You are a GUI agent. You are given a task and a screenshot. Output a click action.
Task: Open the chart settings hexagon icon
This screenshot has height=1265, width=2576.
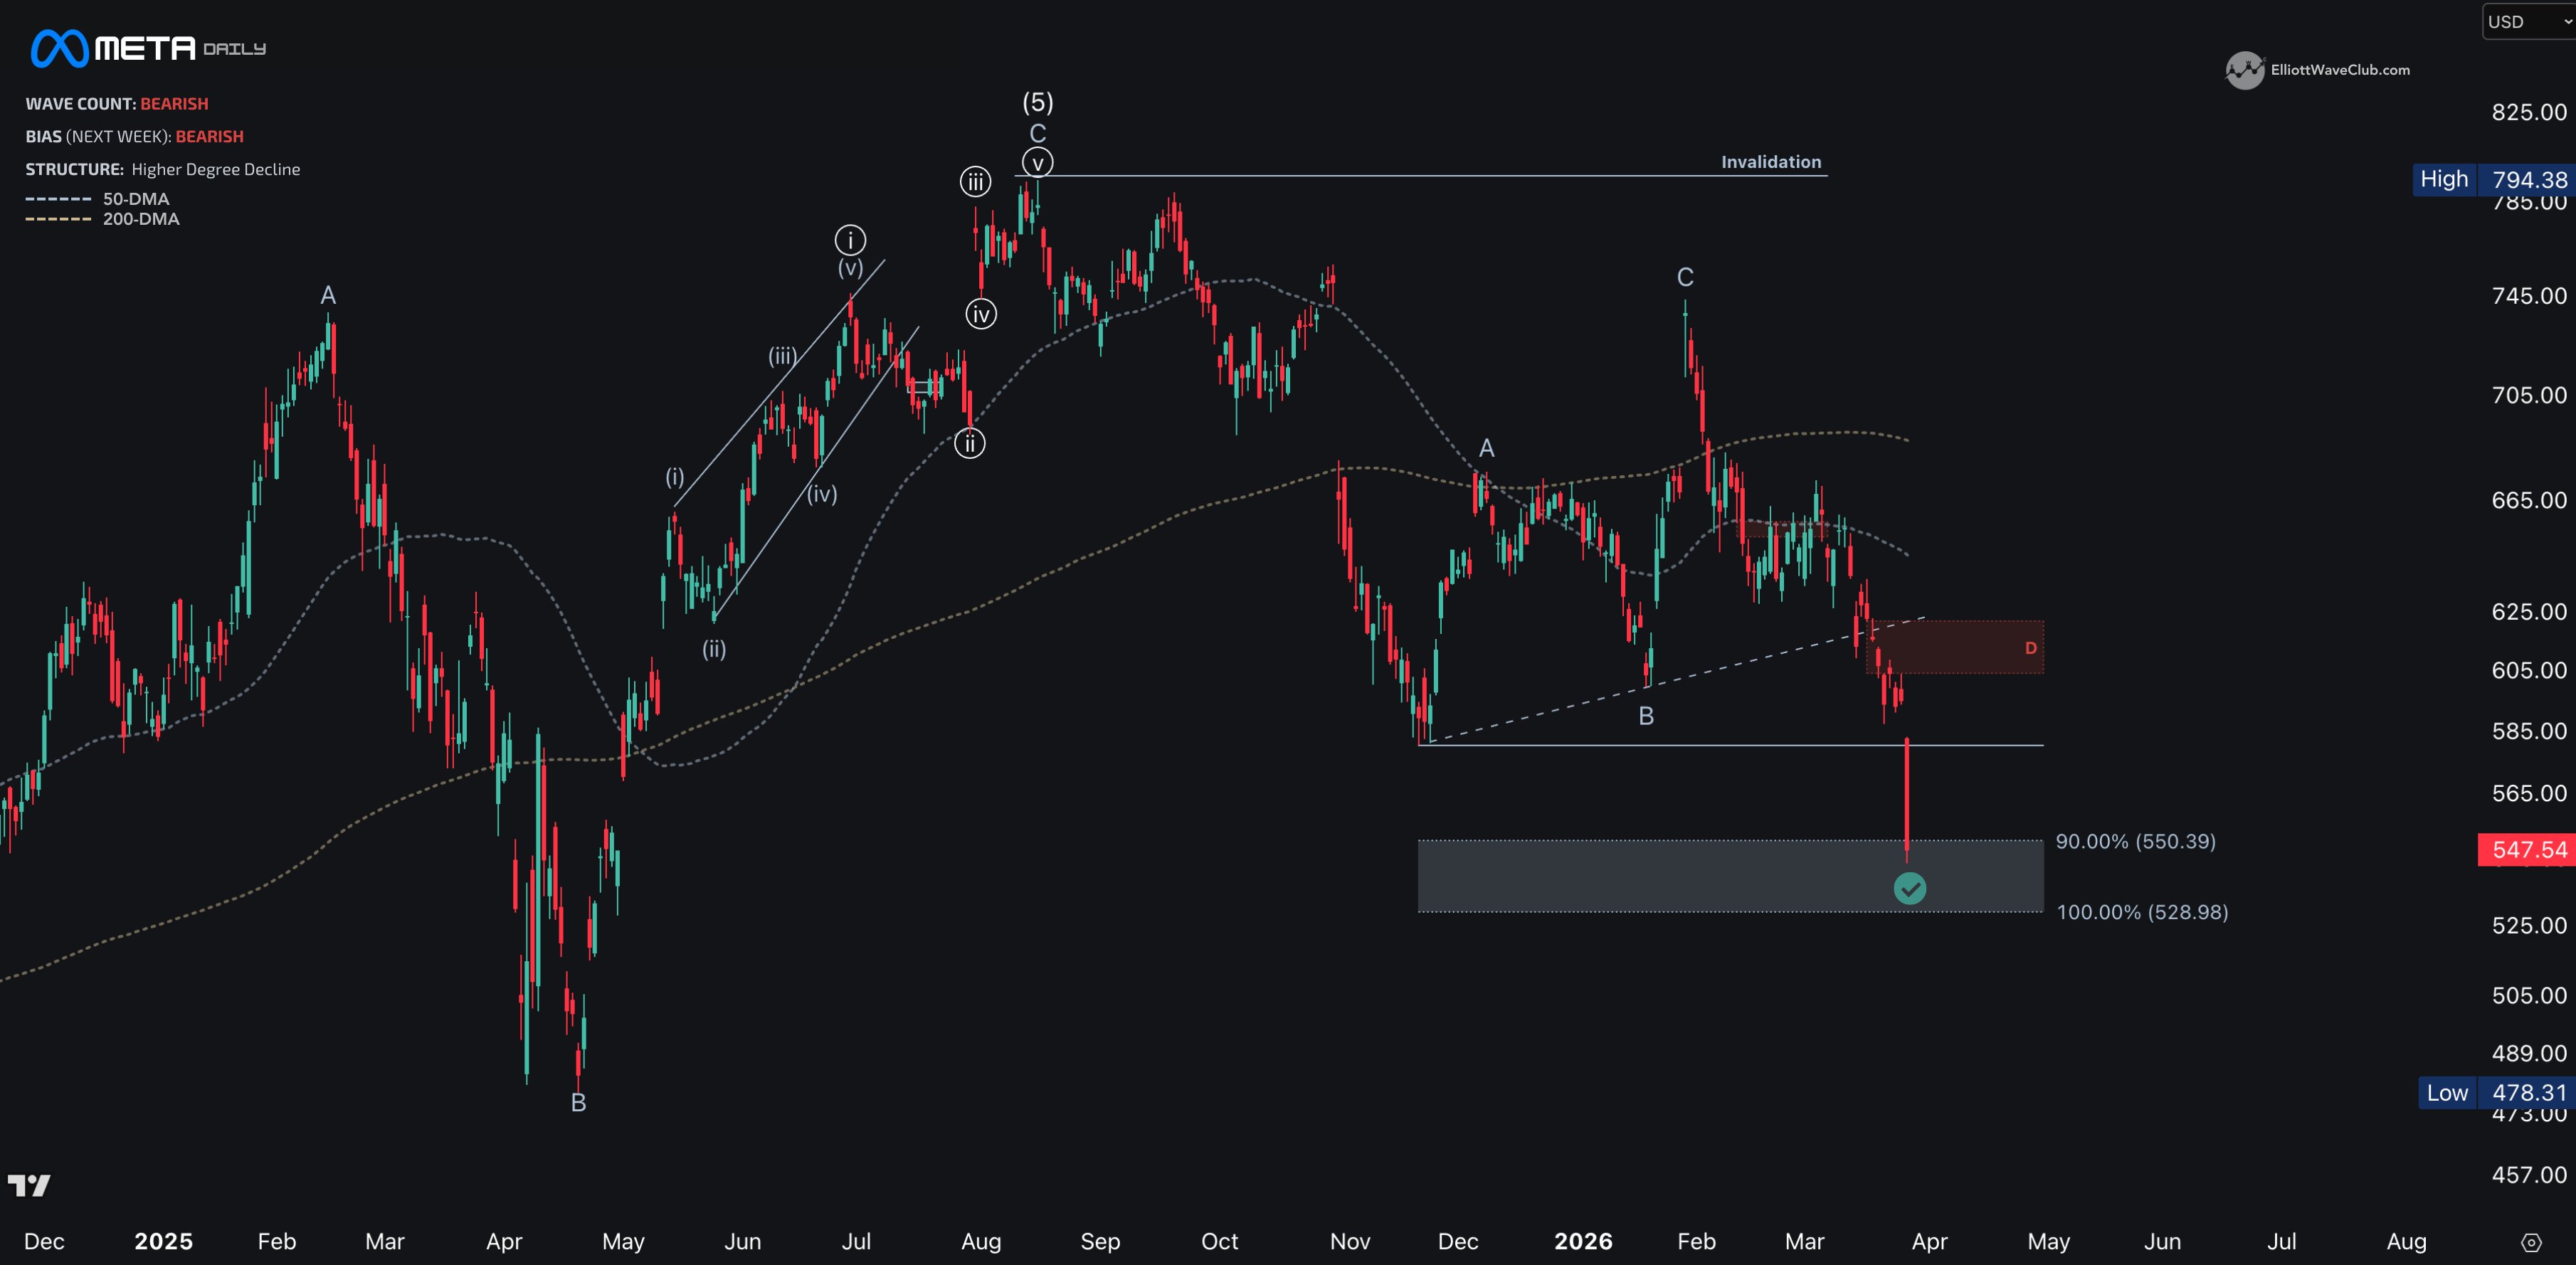tap(2531, 1243)
